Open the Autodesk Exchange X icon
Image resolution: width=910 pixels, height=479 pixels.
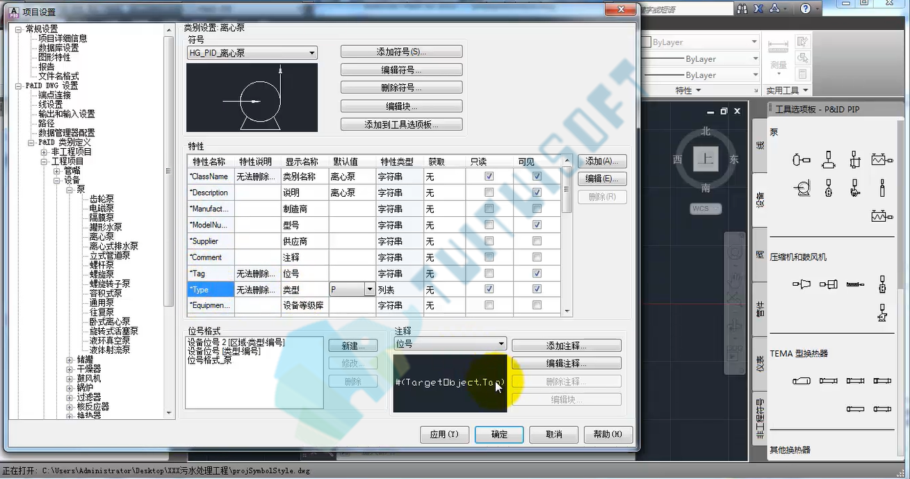coord(758,8)
